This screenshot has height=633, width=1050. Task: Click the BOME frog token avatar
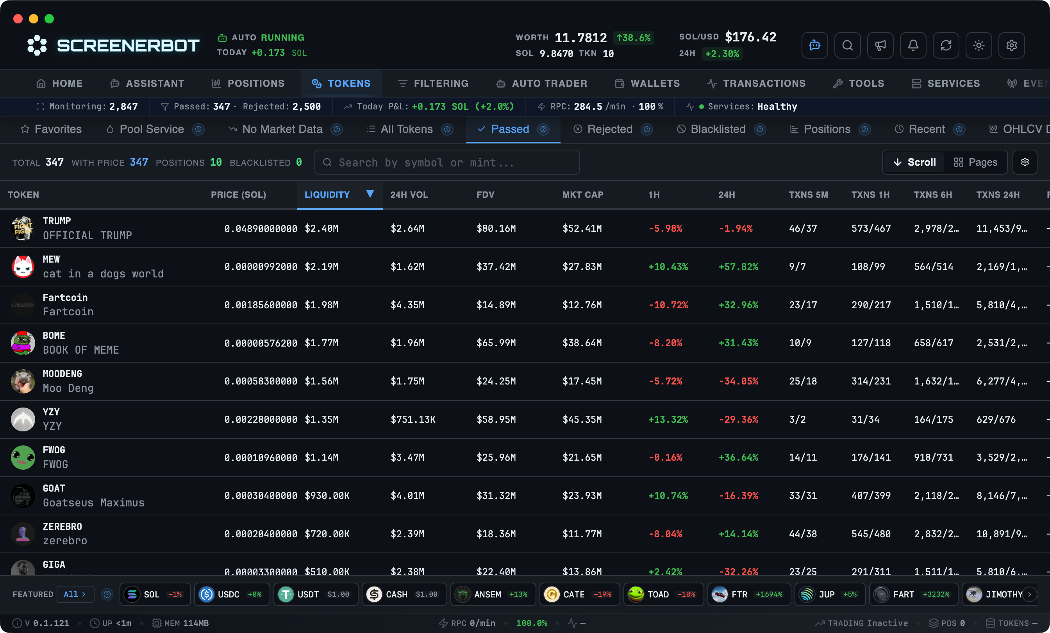click(x=23, y=343)
